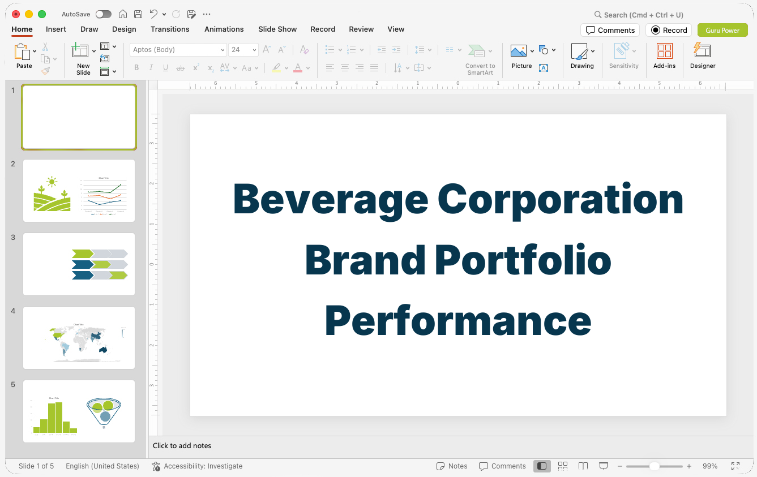Toggle Italic formatting
The image size is (757, 477).
[x=151, y=68]
